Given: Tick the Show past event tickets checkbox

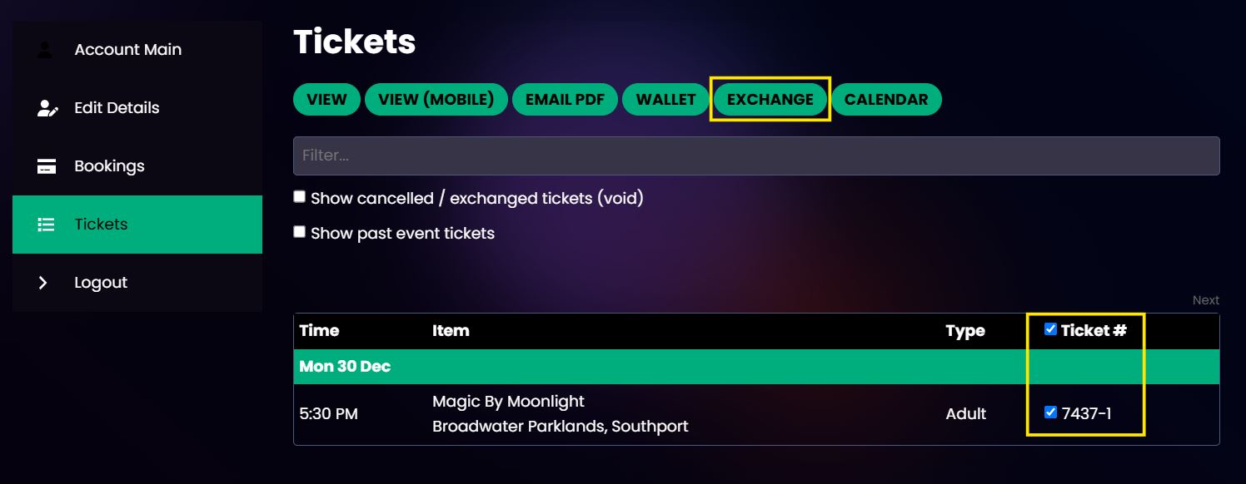Looking at the screenshot, I should [300, 232].
